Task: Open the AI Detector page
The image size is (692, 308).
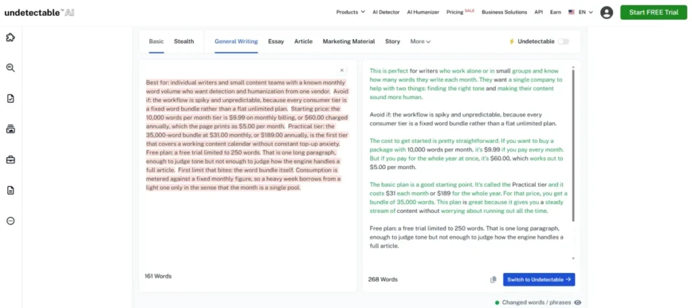Action: point(386,12)
